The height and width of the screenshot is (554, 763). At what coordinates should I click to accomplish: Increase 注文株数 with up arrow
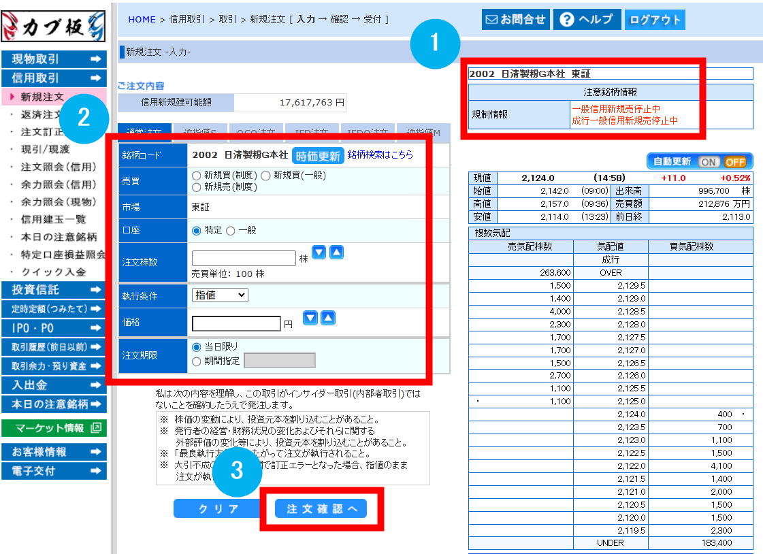(336, 252)
